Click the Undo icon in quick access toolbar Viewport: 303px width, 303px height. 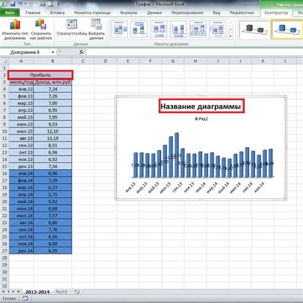point(20,4)
